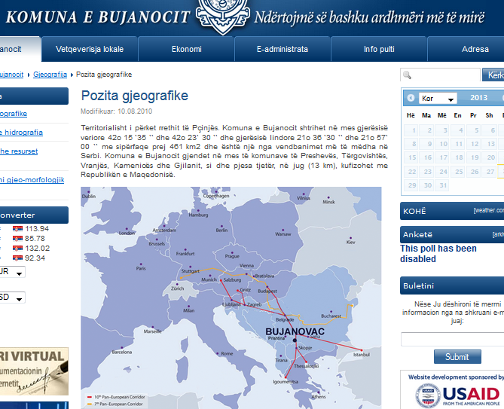
Task: Click the Serbian flag beside 92.34
Action: [x=17, y=258]
